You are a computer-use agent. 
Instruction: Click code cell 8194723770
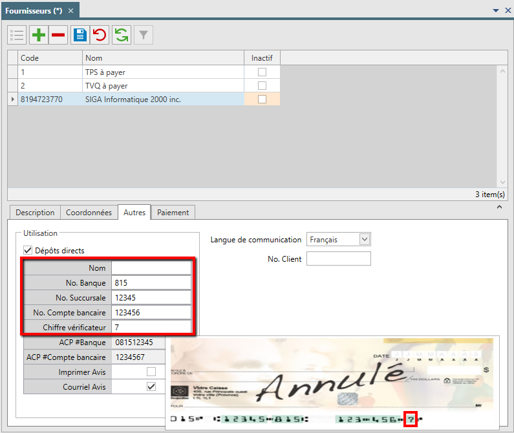(x=50, y=100)
